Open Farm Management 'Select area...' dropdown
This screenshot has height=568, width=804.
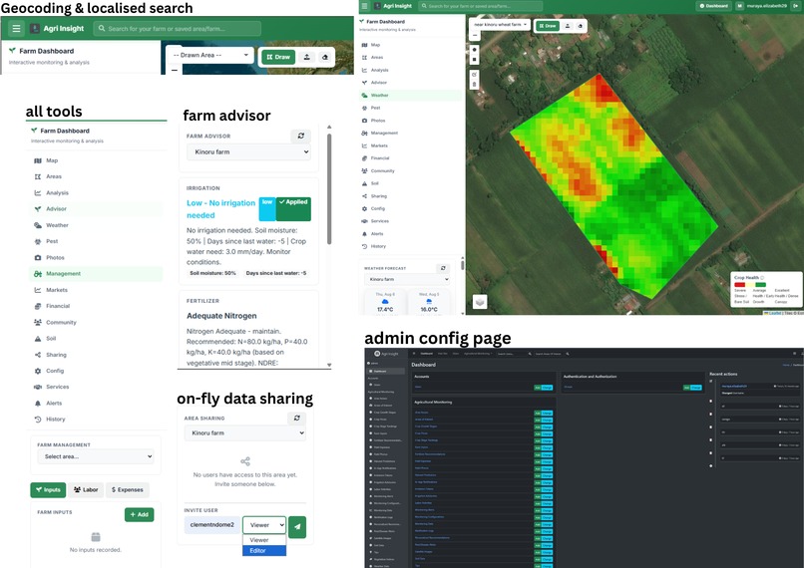click(x=96, y=456)
